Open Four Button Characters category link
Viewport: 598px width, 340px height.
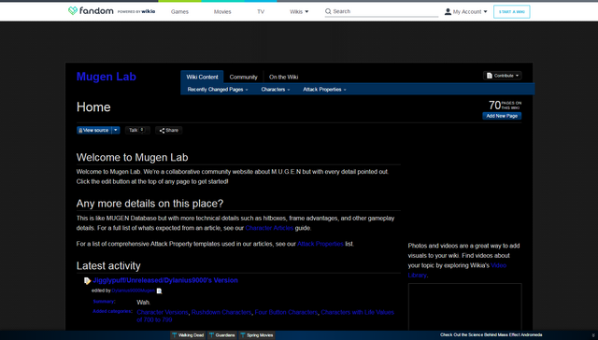pyautogui.click(x=286, y=312)
